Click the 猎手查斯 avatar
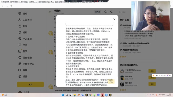The height and width of the screenshot is (97, 173). (122, 84)
